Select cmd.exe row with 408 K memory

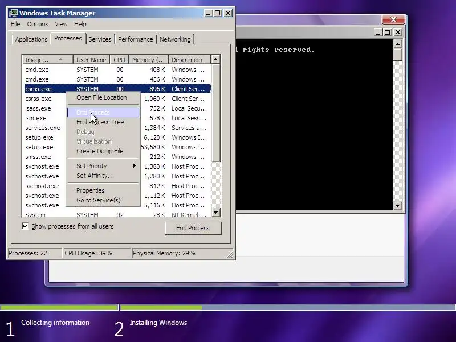117,70
